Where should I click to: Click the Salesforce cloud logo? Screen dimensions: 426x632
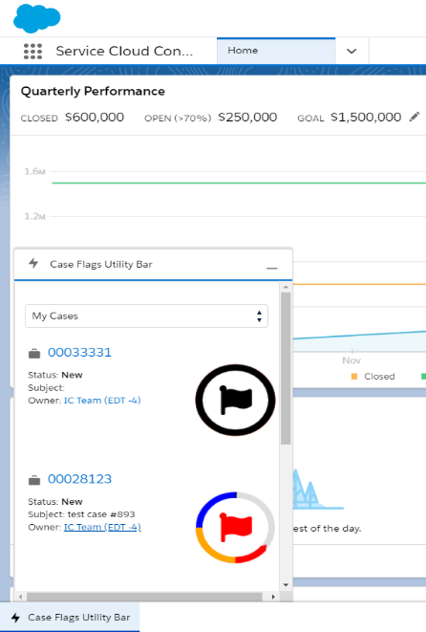click(37, 18)
